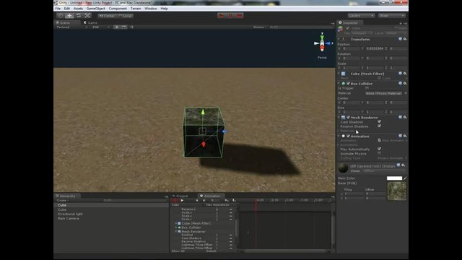Open the Window menu
This screenshot has height=260, width=462.
[151, 9]
